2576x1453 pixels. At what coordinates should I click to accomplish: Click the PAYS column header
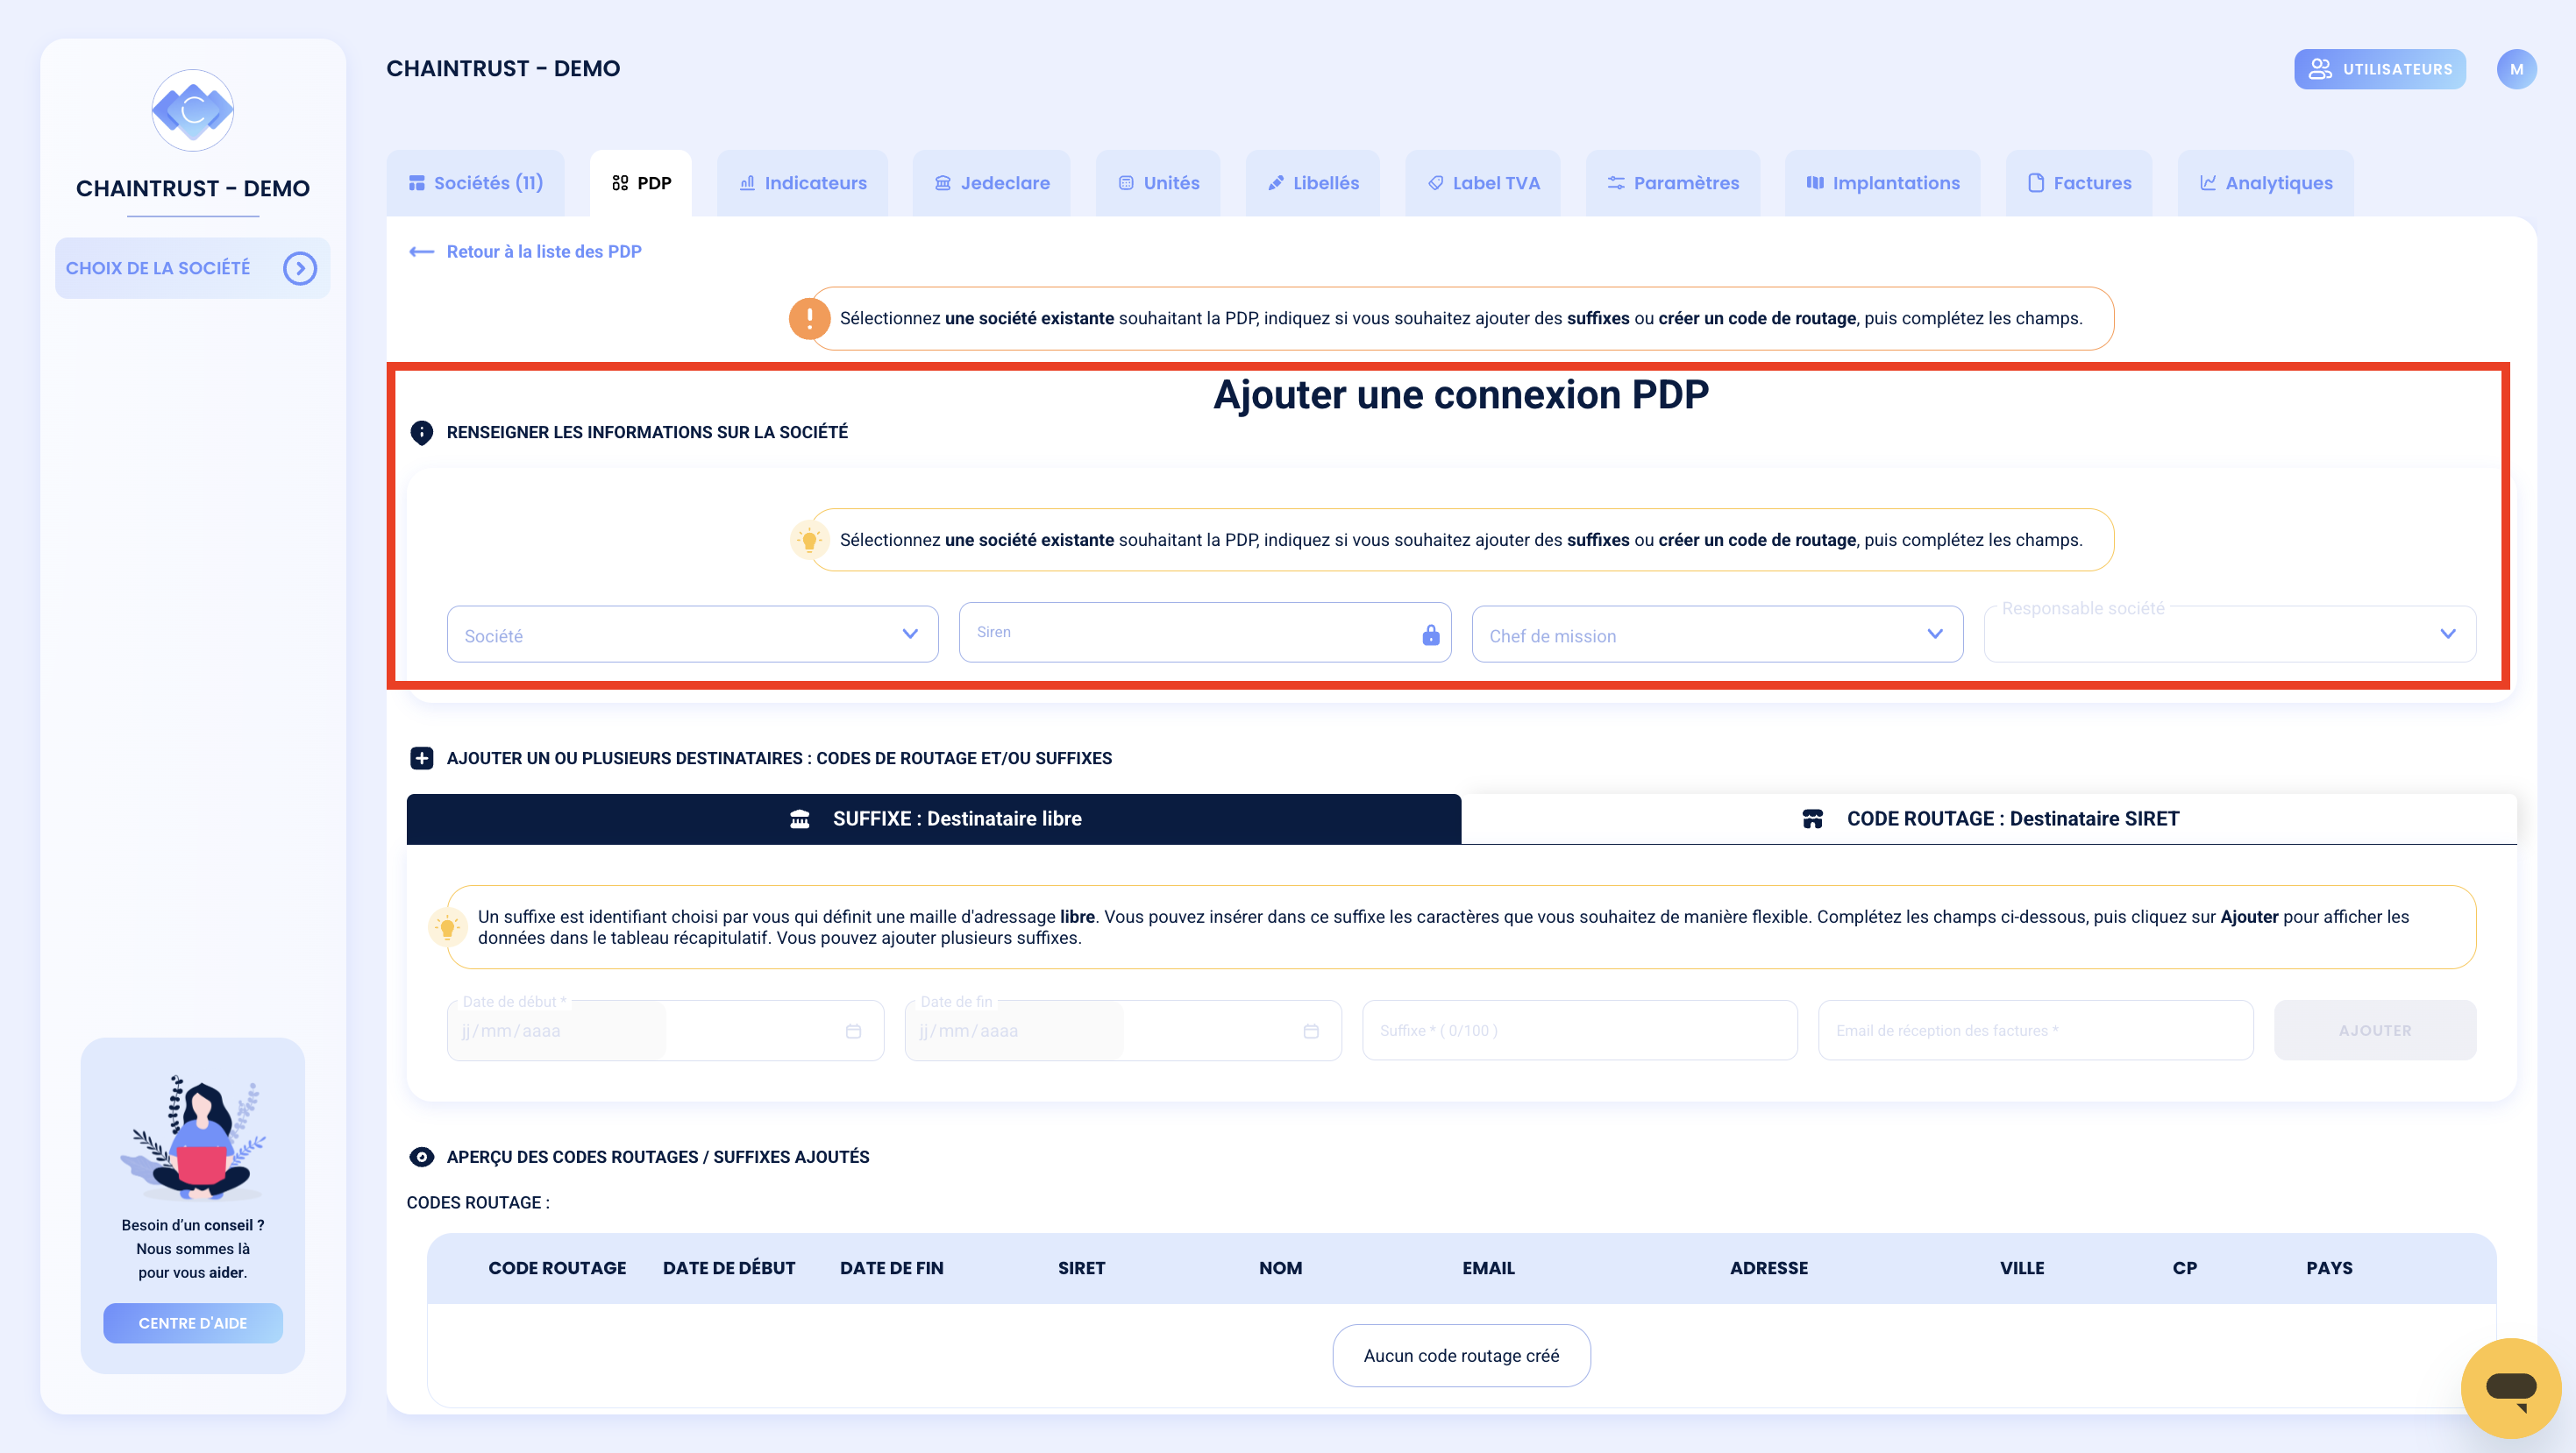click(x=2329, y=1268)
